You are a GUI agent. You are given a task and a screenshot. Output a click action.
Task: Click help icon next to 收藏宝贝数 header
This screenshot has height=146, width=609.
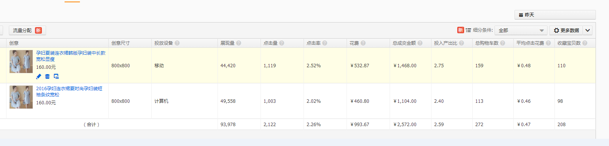[x=585, y=43]
